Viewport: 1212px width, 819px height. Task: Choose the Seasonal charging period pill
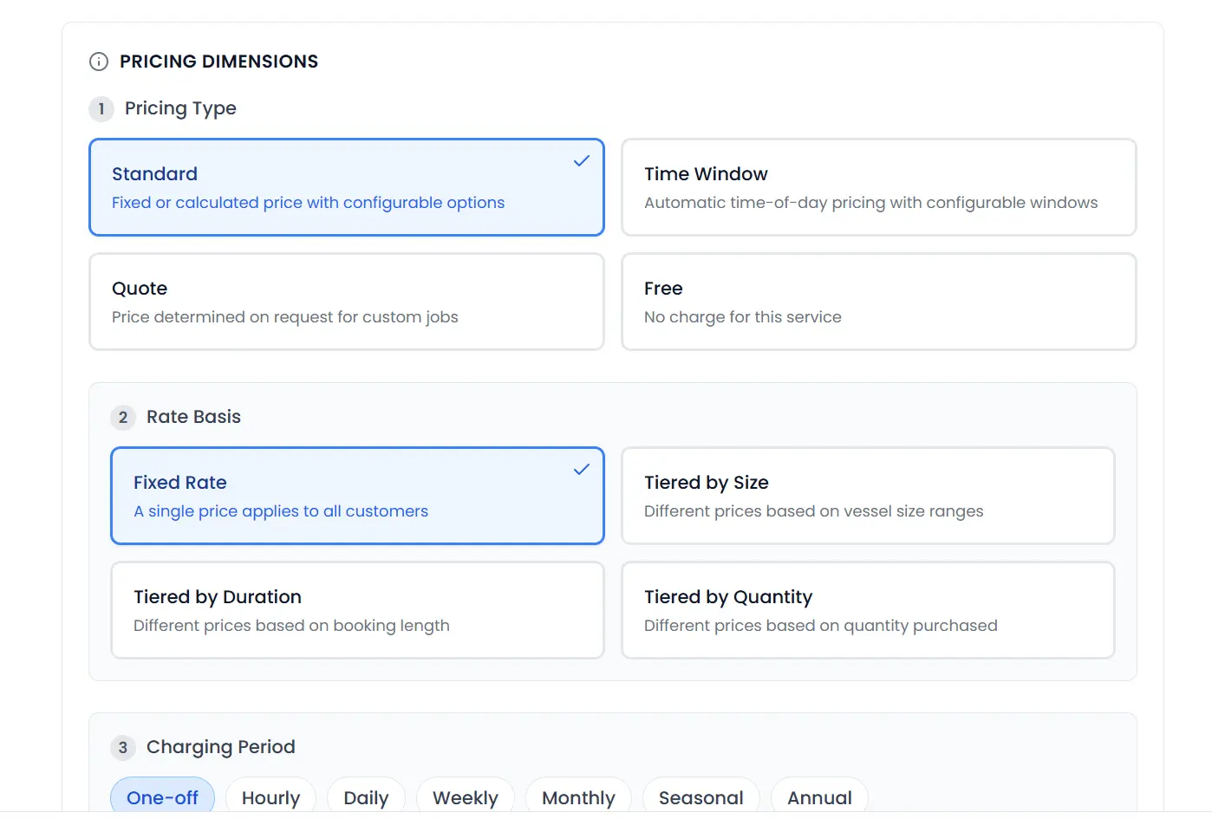pyautogui.click(x=700, y=797)
